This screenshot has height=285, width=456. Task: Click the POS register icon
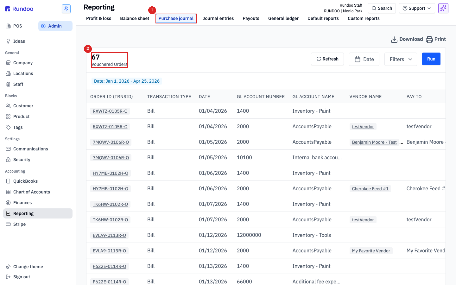click(8, 26)
